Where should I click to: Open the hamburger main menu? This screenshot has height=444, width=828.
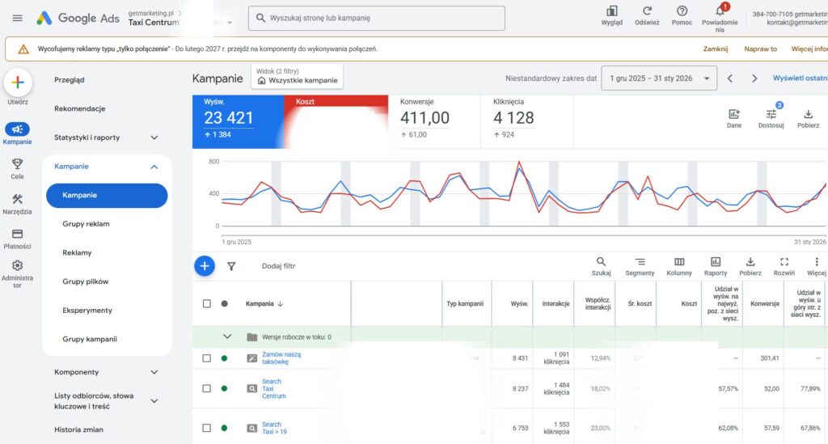point(17,18)
